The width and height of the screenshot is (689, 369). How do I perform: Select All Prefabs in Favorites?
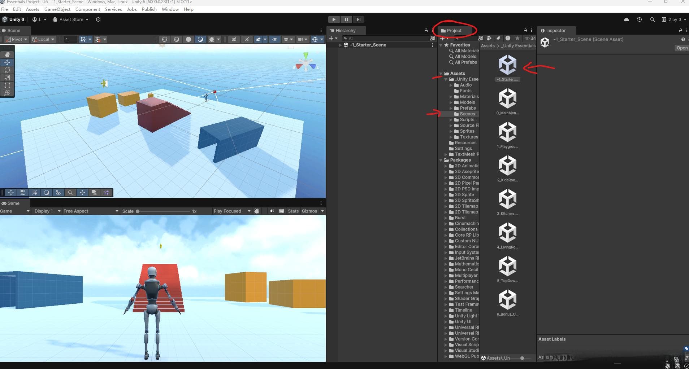pyautogui.click(x=463, y=62)
